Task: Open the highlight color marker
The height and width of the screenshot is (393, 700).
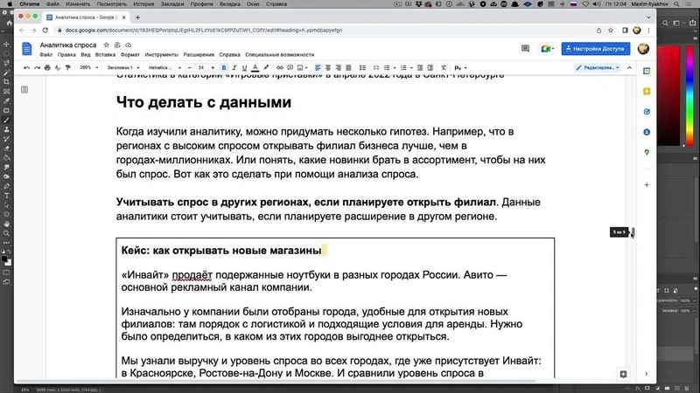Action: 266,68
